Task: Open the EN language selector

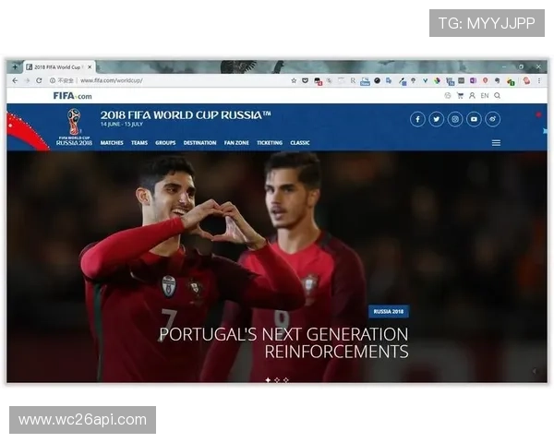Action: pos(485,95)
